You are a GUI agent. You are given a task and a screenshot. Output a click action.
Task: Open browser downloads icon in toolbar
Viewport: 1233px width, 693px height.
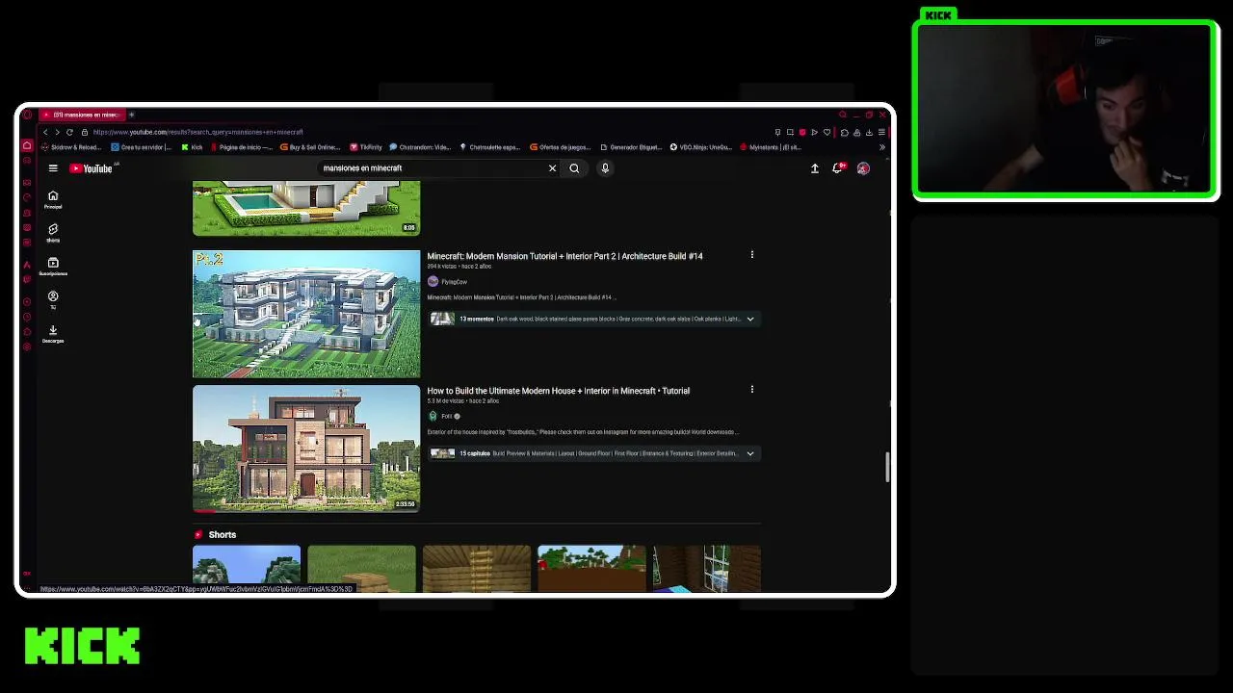click(x=869, y=132)
